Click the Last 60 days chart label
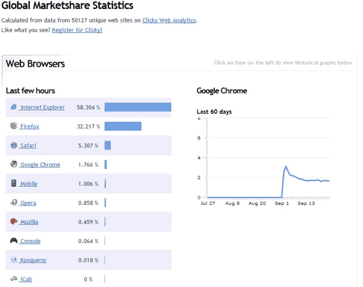 214,111
